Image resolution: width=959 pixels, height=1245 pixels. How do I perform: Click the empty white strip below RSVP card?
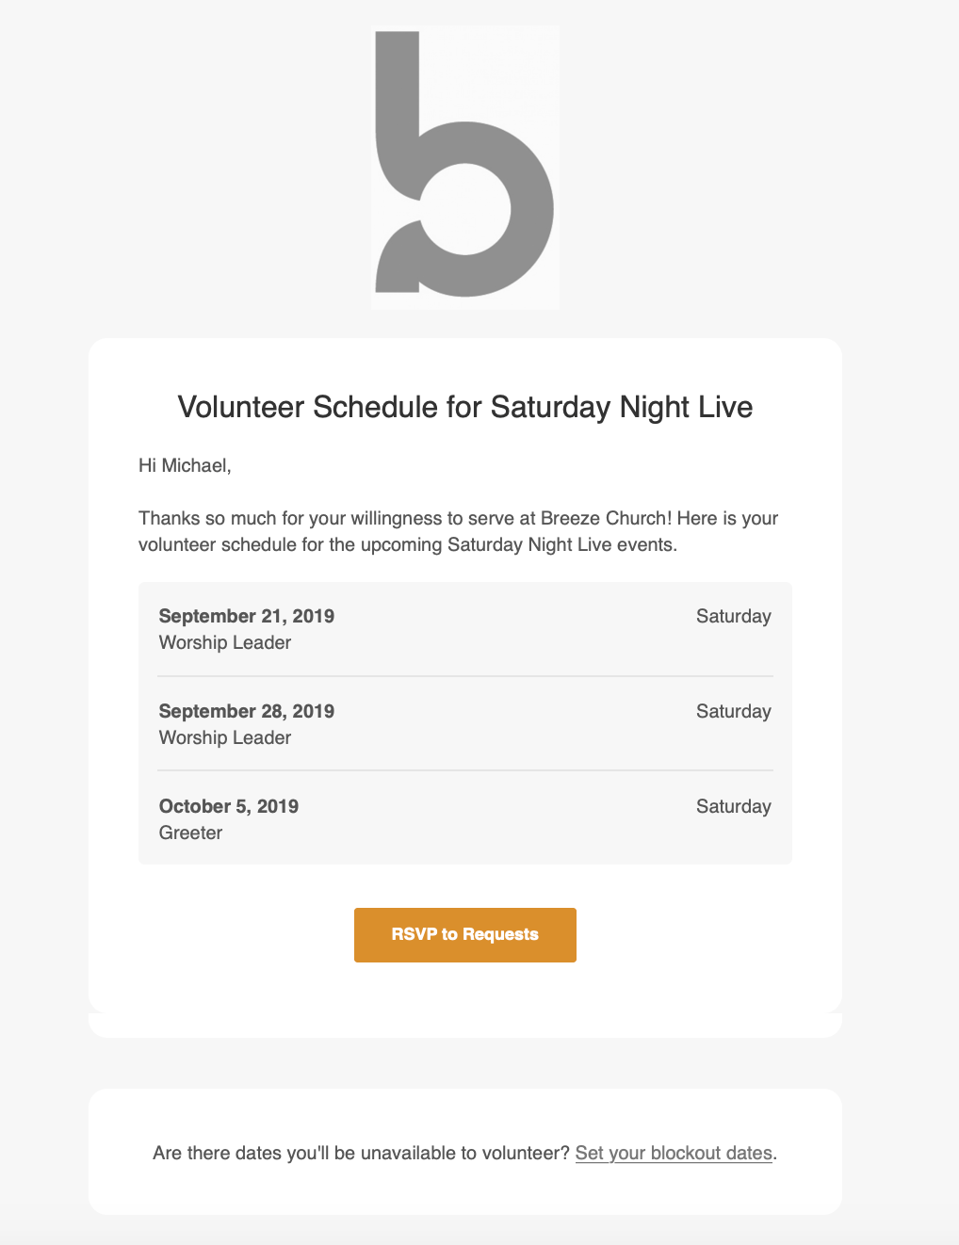(x=465, y=1026)
